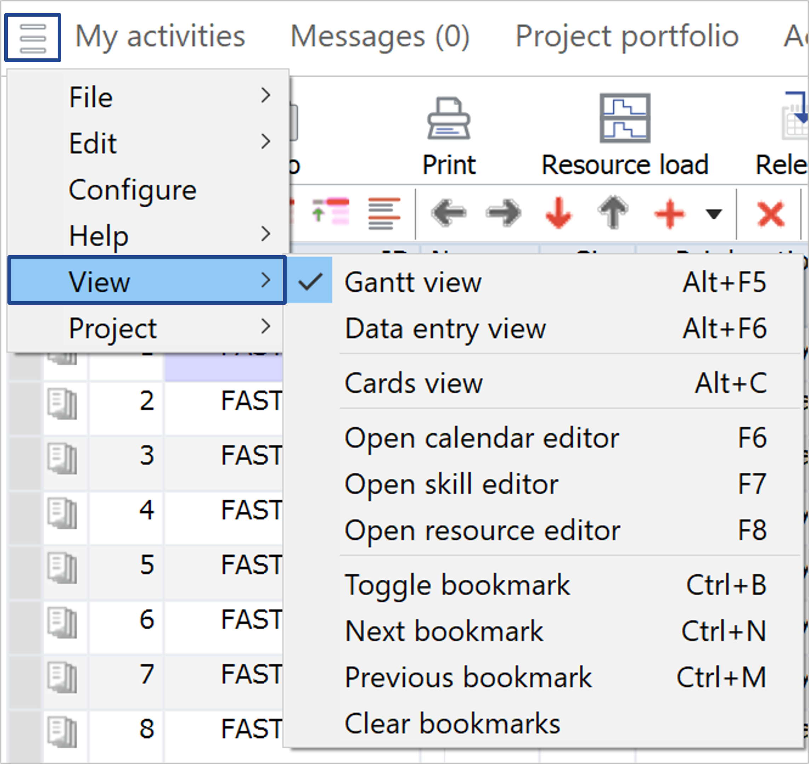Click the text alignment lines icon
Viewport: 809px width, 764px height.
(384, 213)
